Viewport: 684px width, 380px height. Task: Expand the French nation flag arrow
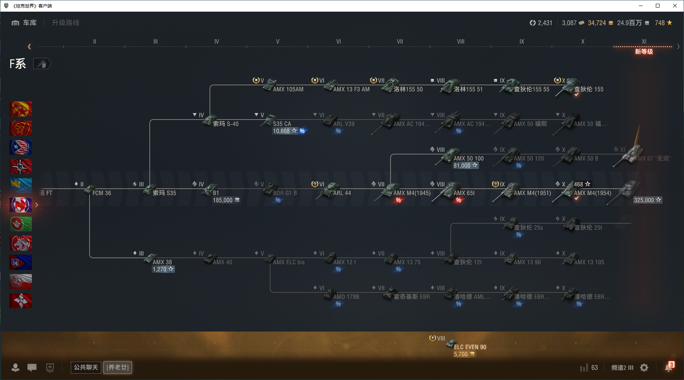(36, 205)
